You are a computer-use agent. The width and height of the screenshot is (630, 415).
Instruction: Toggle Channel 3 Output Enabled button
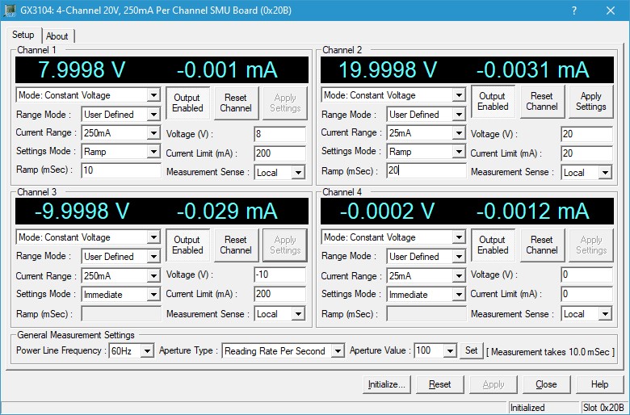point(187,245)
